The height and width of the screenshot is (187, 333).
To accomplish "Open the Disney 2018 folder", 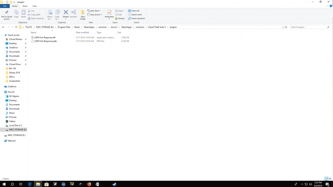I will coord(14,73).
